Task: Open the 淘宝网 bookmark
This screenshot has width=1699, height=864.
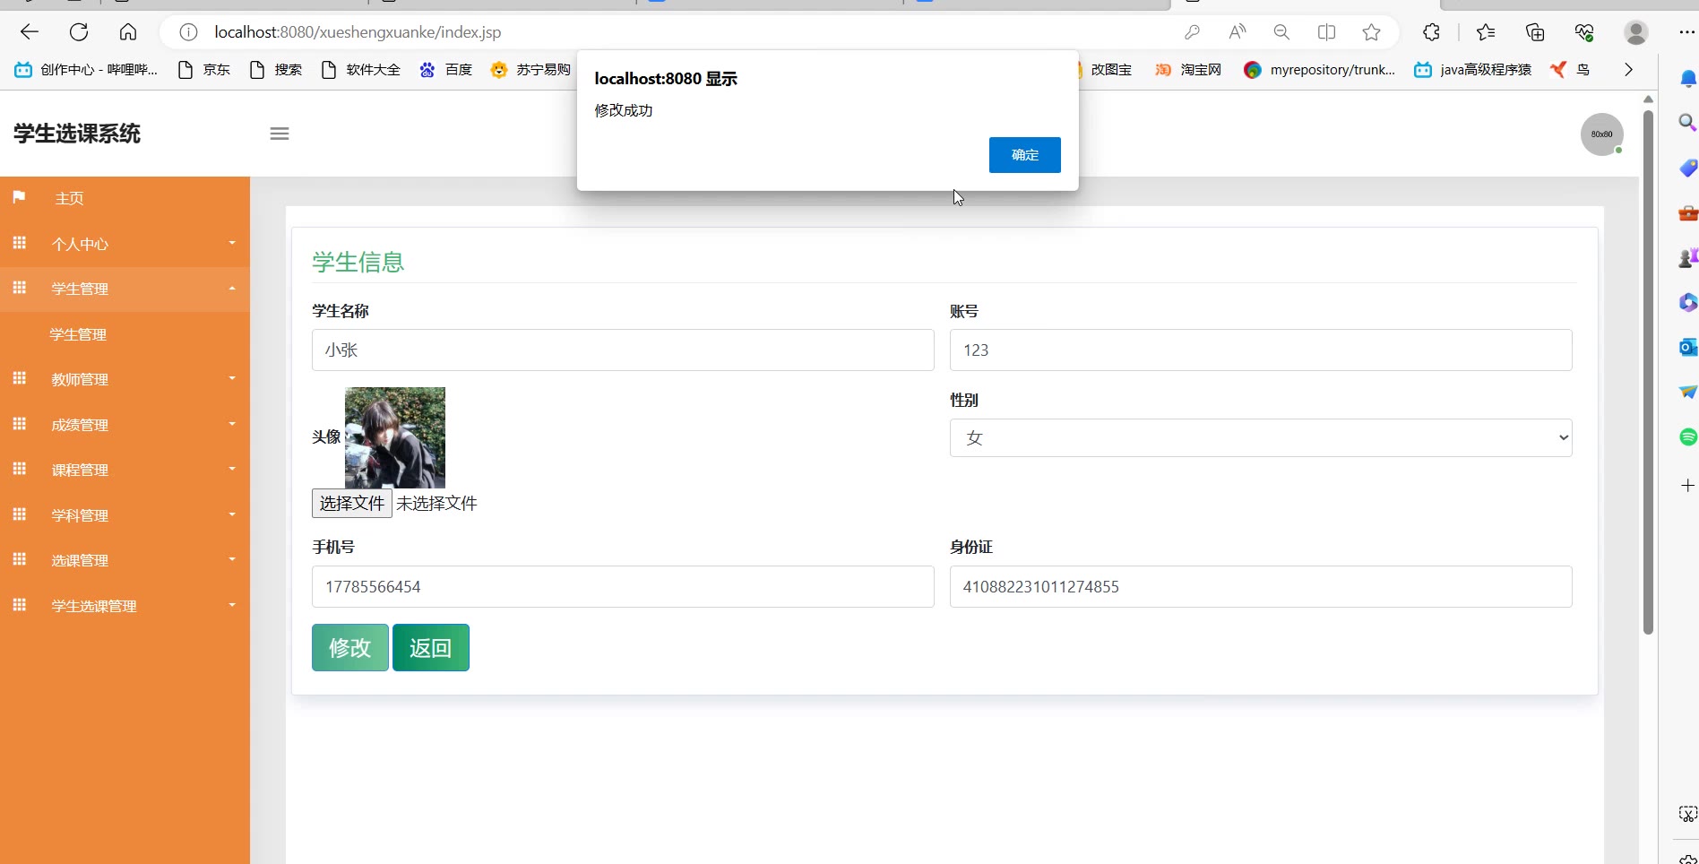Action: point(1188,69)
